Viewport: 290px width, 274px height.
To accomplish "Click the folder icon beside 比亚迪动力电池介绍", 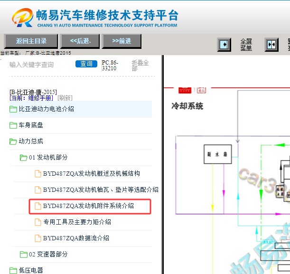I will tap(13, 109).
